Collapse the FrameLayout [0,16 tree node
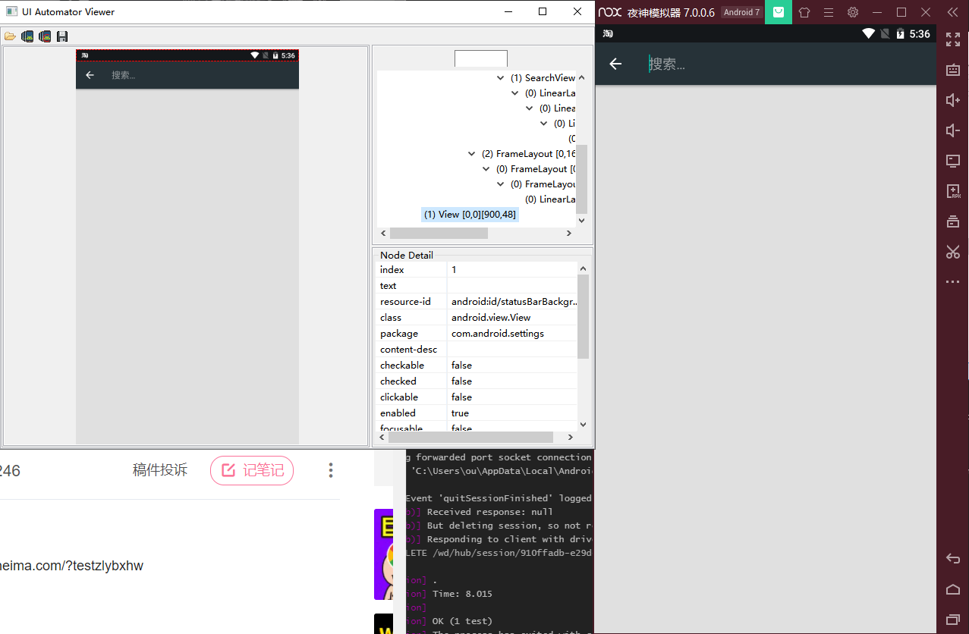969x634 pixels. tap(471, 153)
